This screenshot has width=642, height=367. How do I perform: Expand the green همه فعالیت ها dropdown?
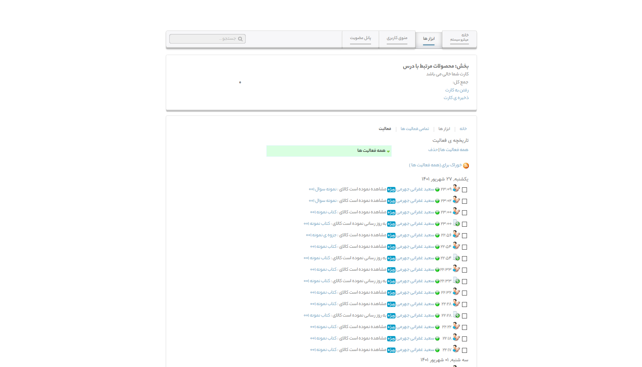(x=329, y=151)
